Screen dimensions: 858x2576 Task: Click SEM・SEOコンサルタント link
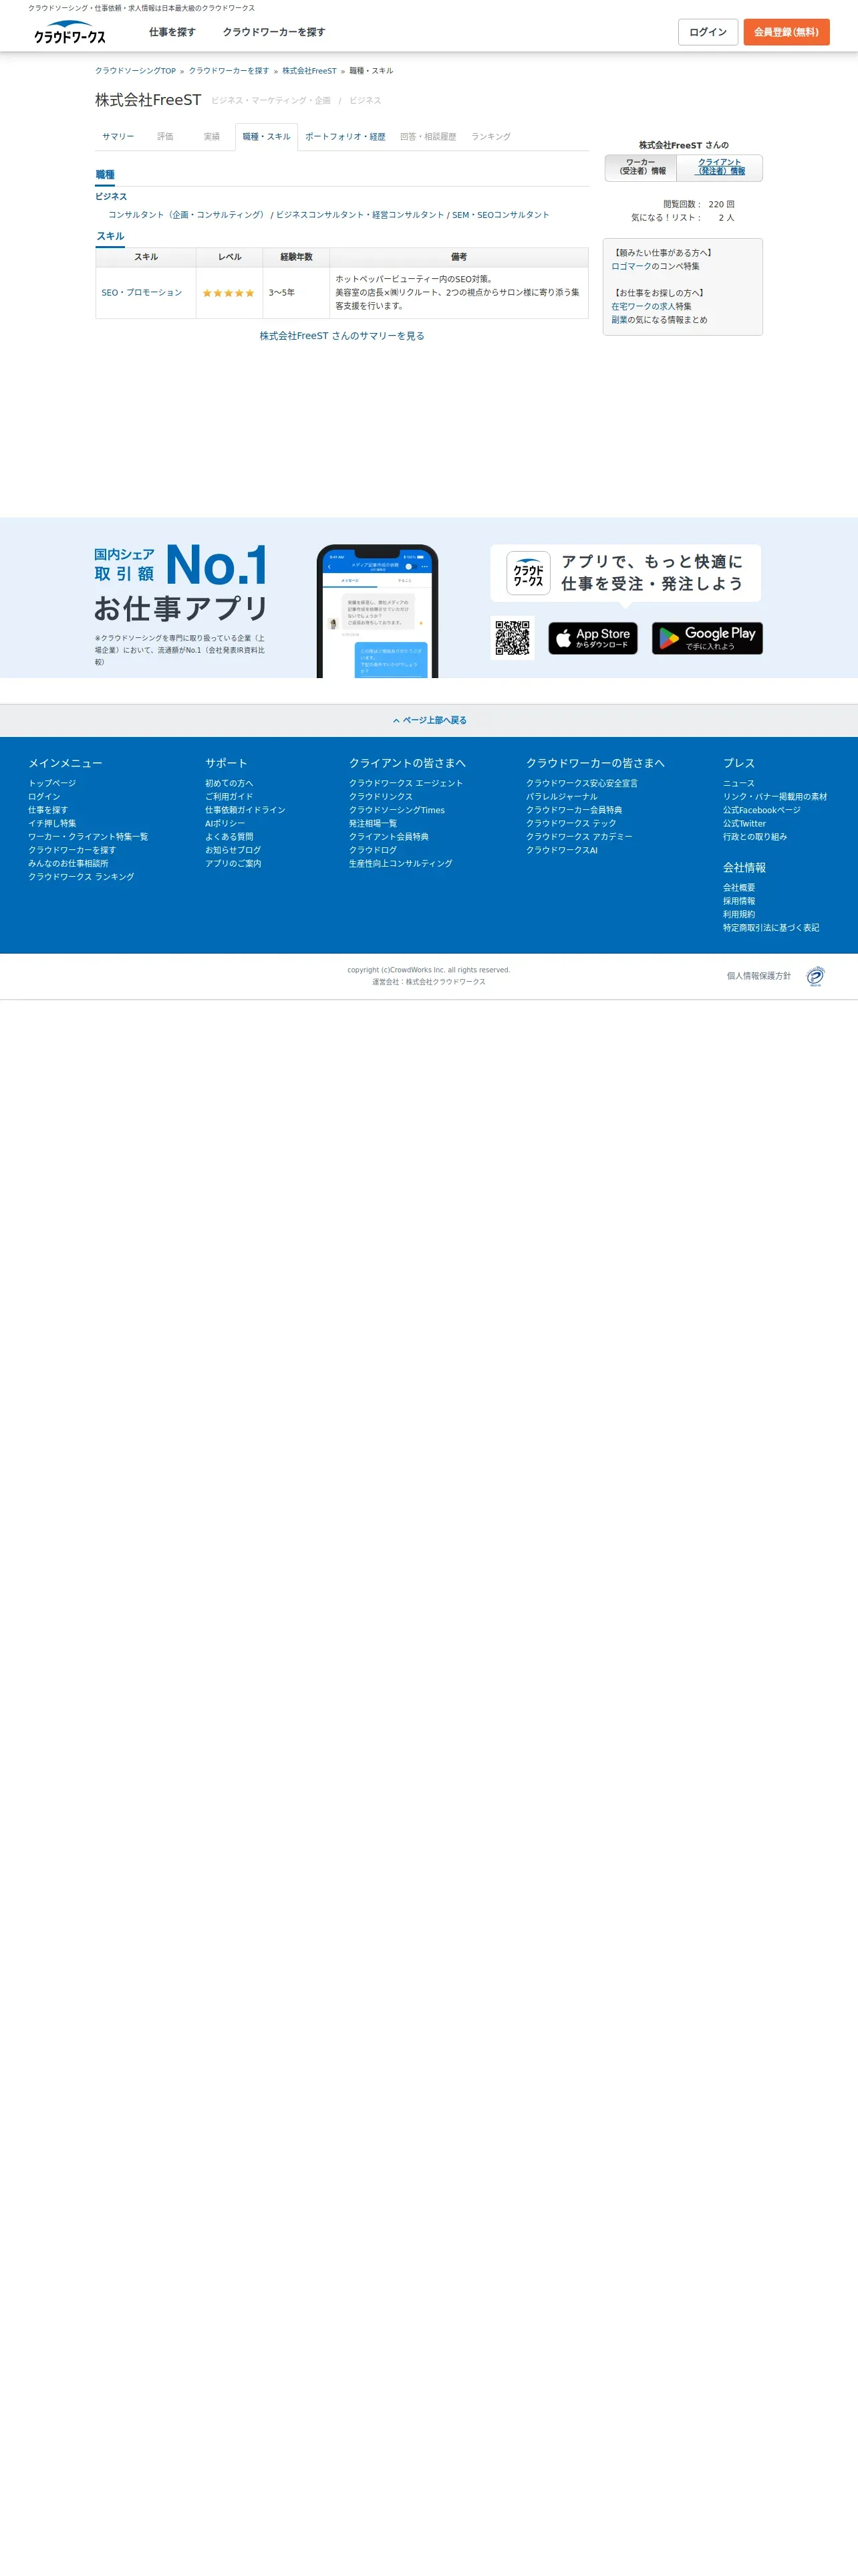(x=500, y=215)
